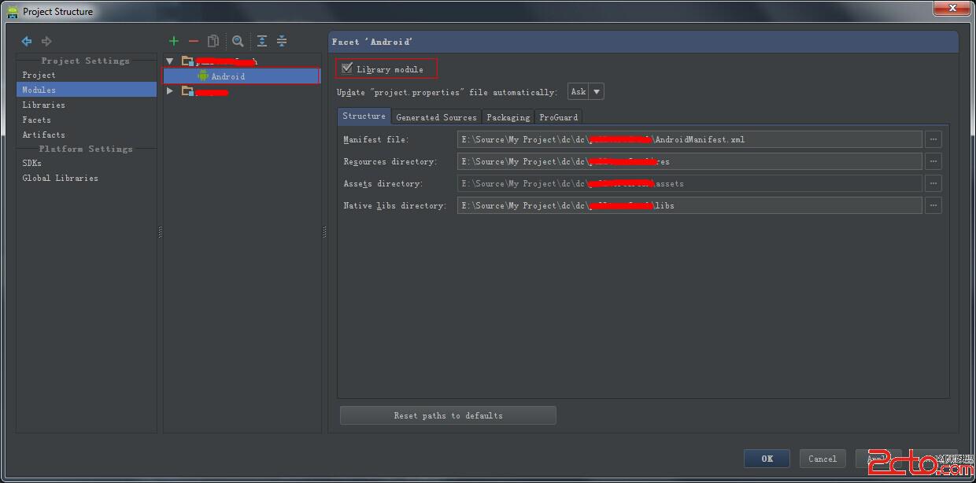Open Artifacts settings section

(43, 135)
